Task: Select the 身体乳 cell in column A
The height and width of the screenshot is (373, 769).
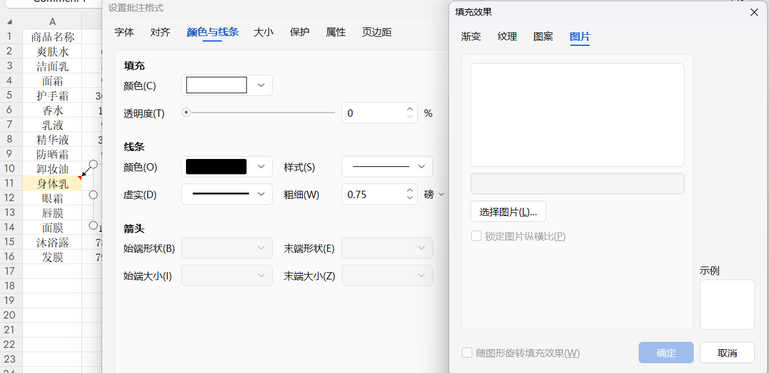Action: point(52,183)
